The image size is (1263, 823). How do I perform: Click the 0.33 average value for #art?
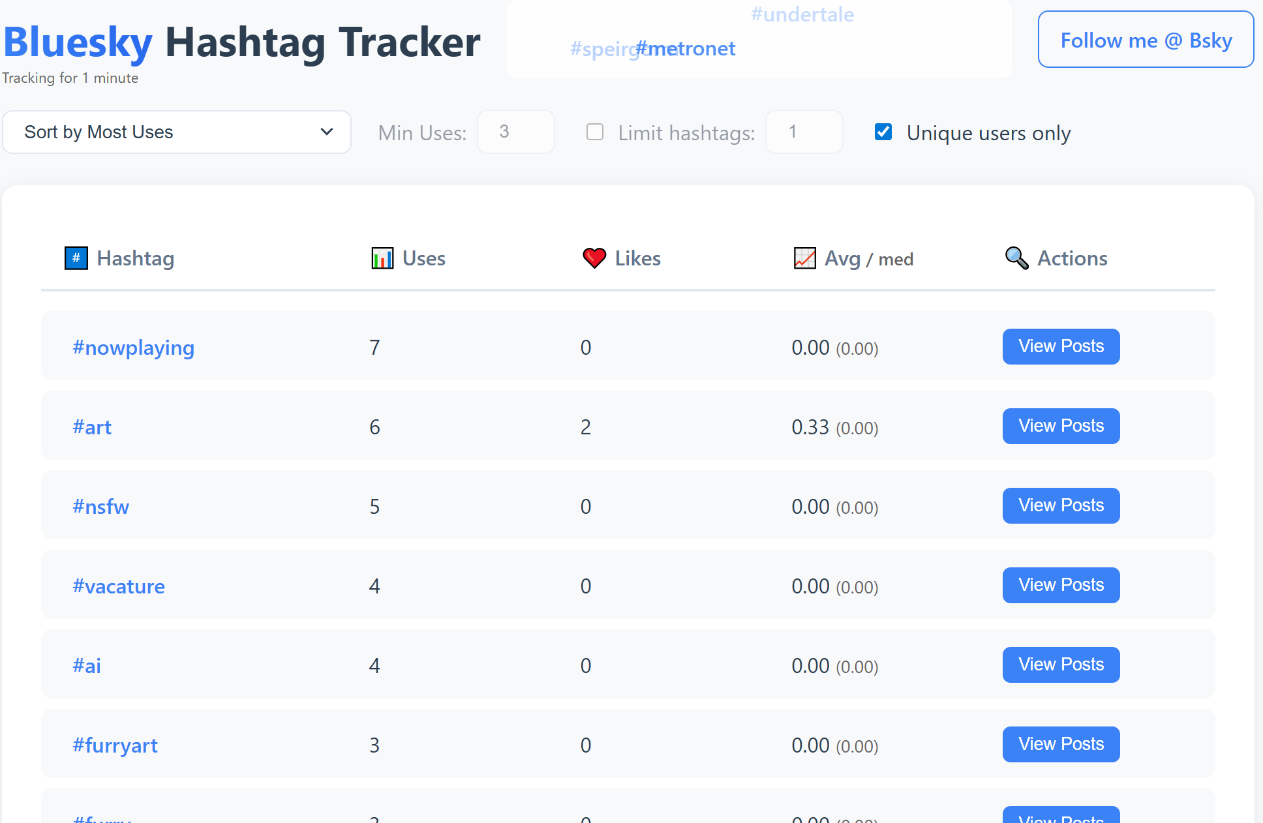pyautogui.click(x=810, y=427)
